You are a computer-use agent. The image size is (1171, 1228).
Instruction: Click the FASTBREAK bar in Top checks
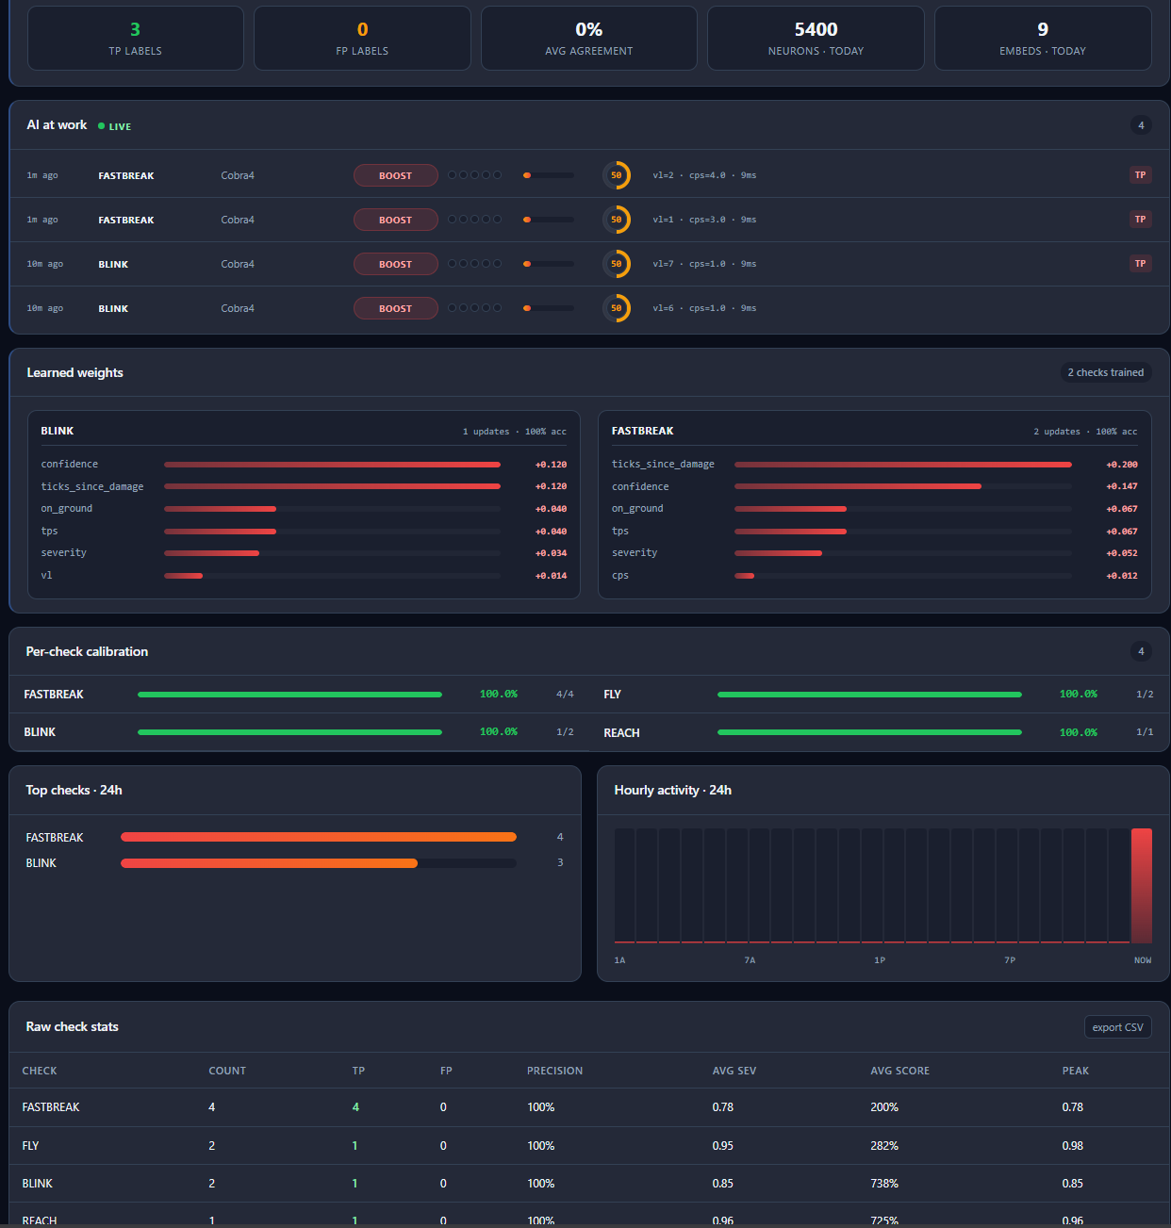319,837
